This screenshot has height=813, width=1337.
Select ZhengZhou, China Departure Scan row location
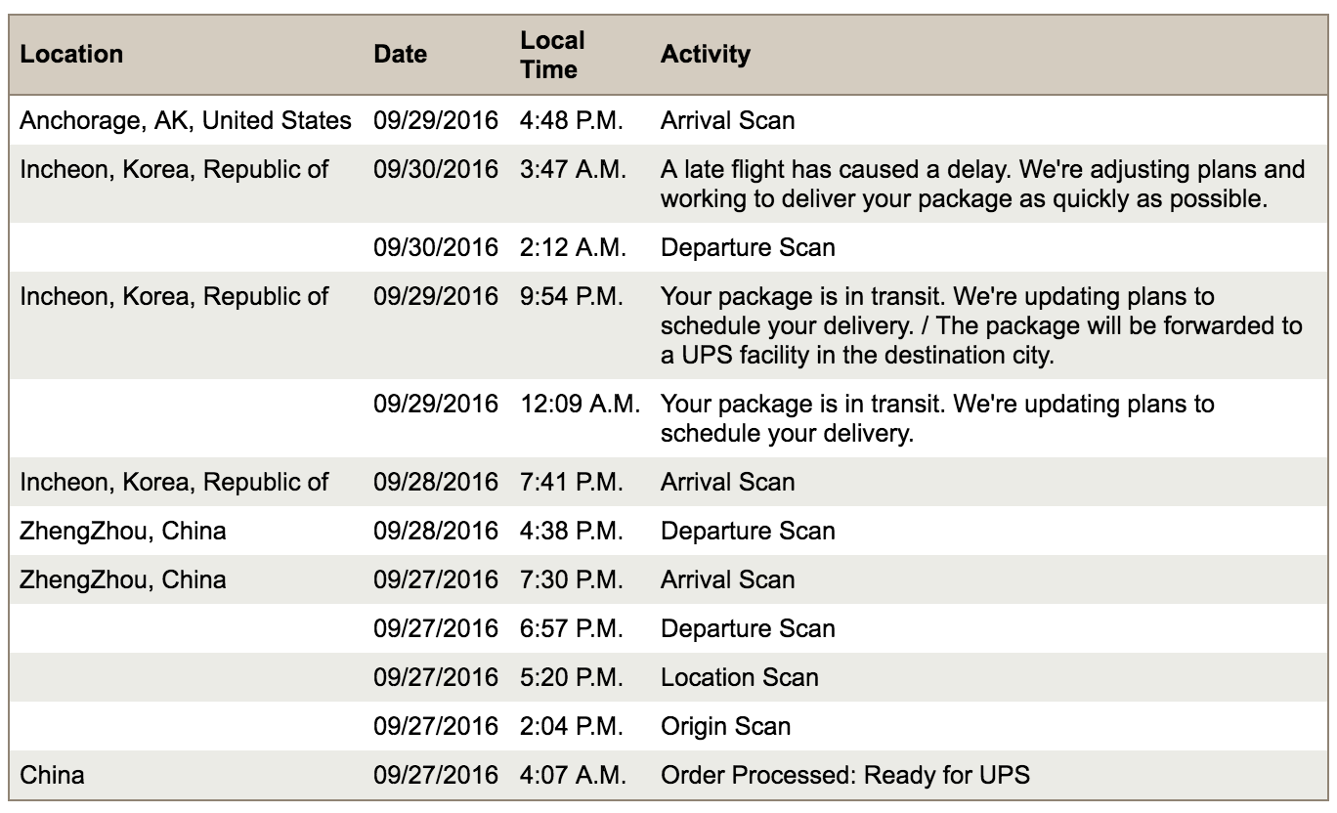(123, 532)
